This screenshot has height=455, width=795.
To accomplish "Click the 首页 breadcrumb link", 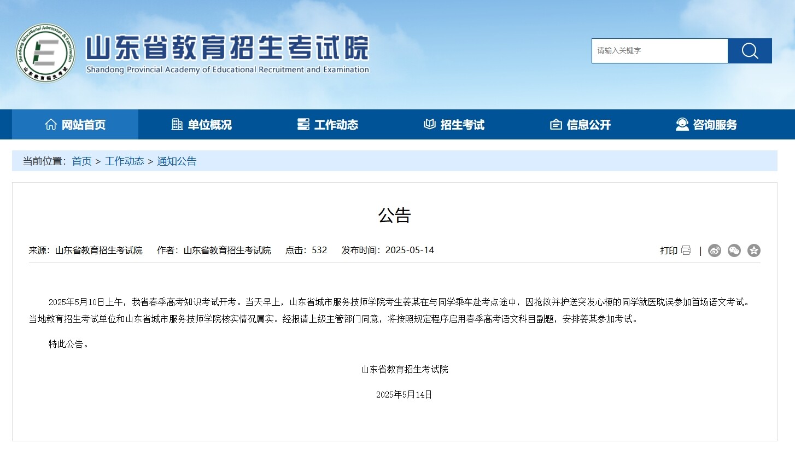I will pos(82,161).
